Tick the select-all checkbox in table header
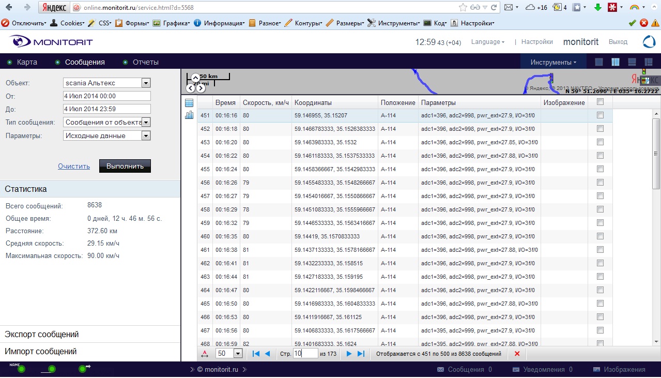The width and height of the screenshot is (661, 378). 600,102
